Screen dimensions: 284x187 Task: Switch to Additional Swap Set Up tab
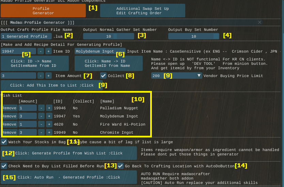pos(143,11)
